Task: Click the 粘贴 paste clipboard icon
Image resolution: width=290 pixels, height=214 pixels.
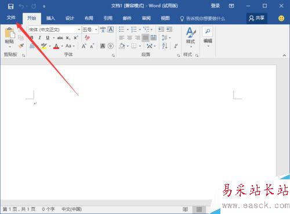Action: [10, 33]
